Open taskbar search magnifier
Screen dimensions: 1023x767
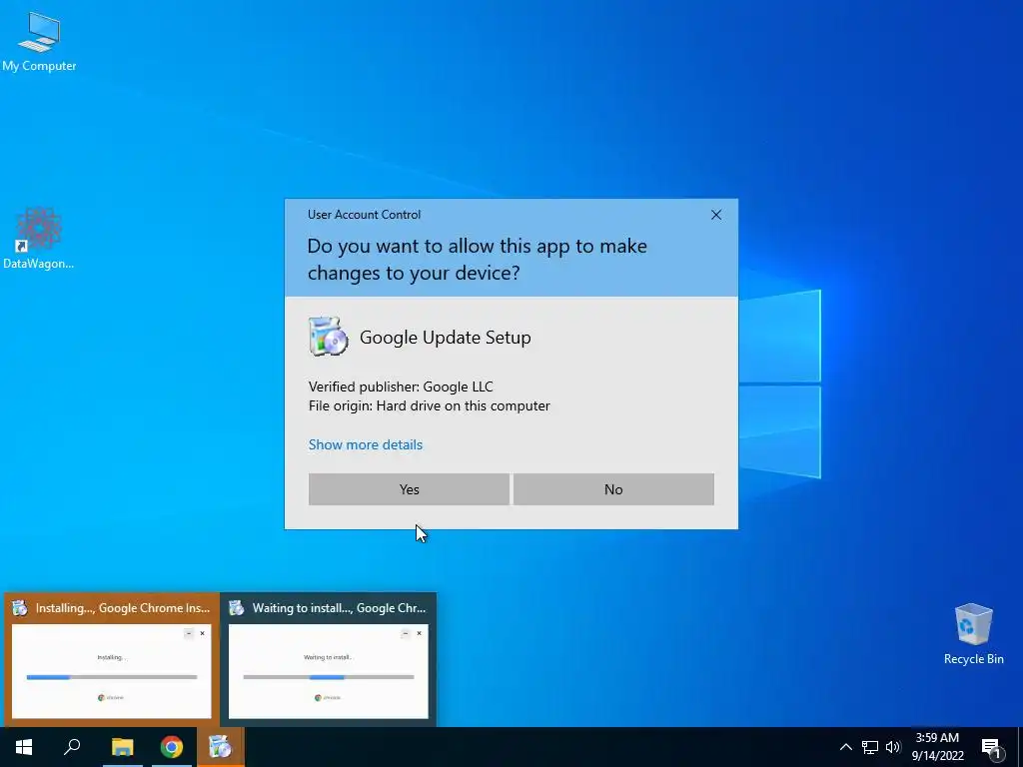[72, 747]
